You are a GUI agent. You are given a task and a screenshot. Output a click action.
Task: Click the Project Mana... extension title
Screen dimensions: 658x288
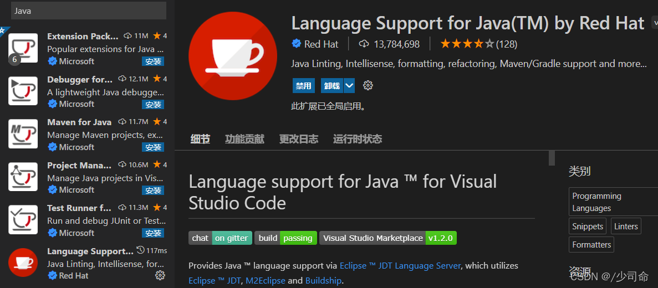point(79,165)
